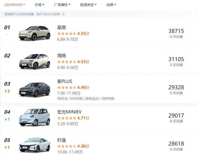The image size is (198, 158).
Task: Expand the 能源类型 energy type filter
Action: tap(88, 5)
